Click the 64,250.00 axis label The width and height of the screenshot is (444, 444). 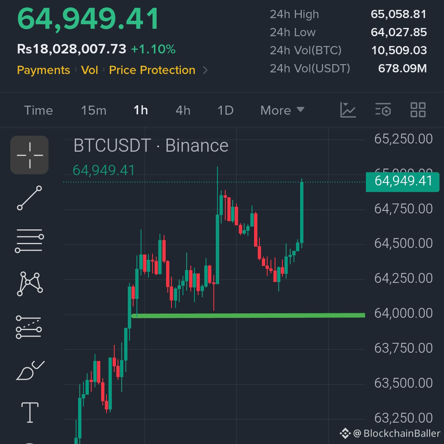403,278
